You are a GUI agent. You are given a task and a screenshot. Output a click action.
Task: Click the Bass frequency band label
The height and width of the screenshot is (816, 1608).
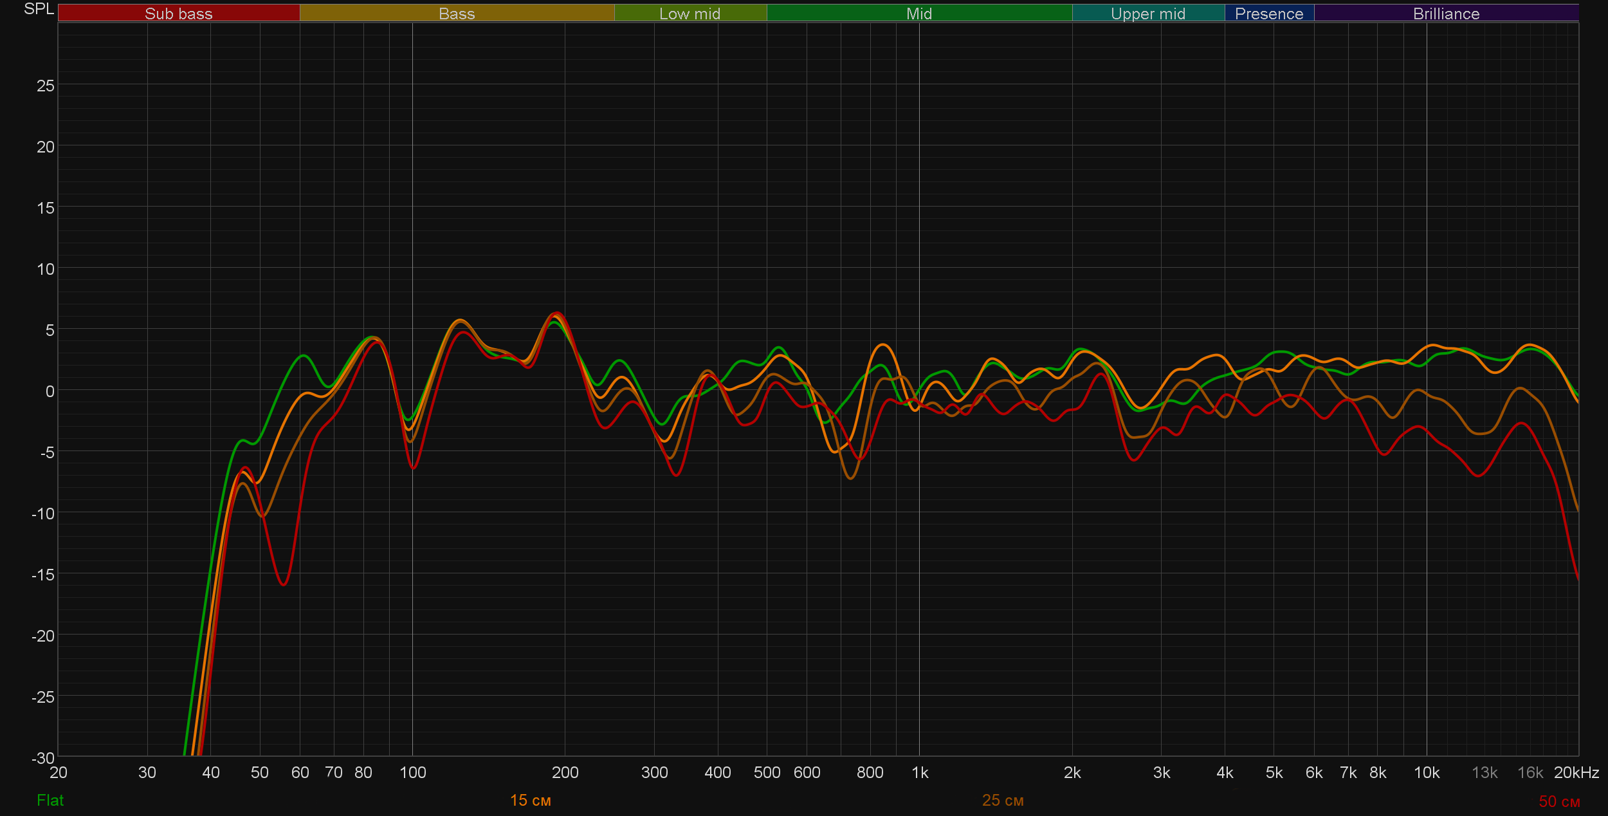click(457, 14)
